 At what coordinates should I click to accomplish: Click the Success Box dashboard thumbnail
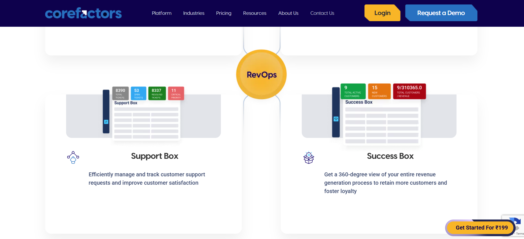click(x=379, y=114)
